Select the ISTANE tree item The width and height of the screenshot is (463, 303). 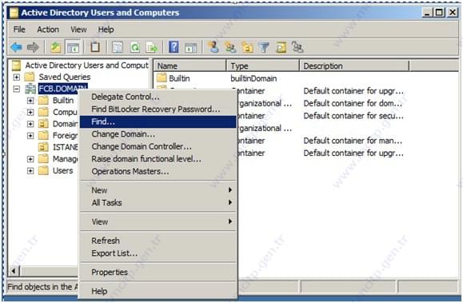point(66,147)
